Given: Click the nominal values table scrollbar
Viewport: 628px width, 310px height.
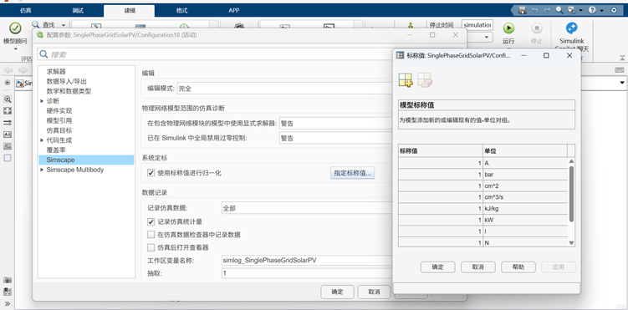Looking at the screenshot, I should [571, 194].
